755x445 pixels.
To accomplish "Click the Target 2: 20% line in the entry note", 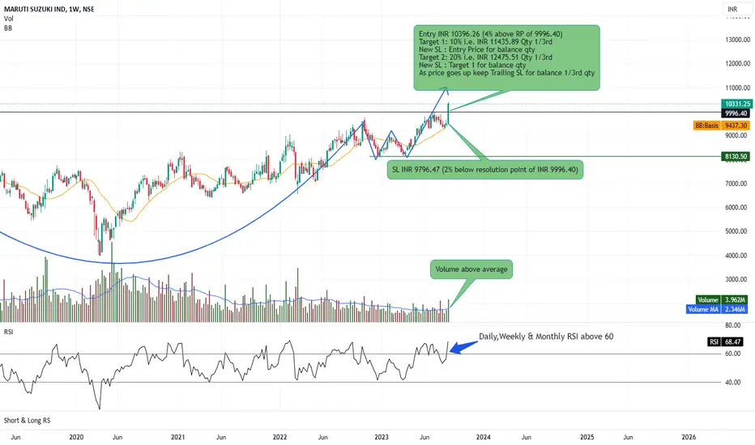I will pos(485,57).
